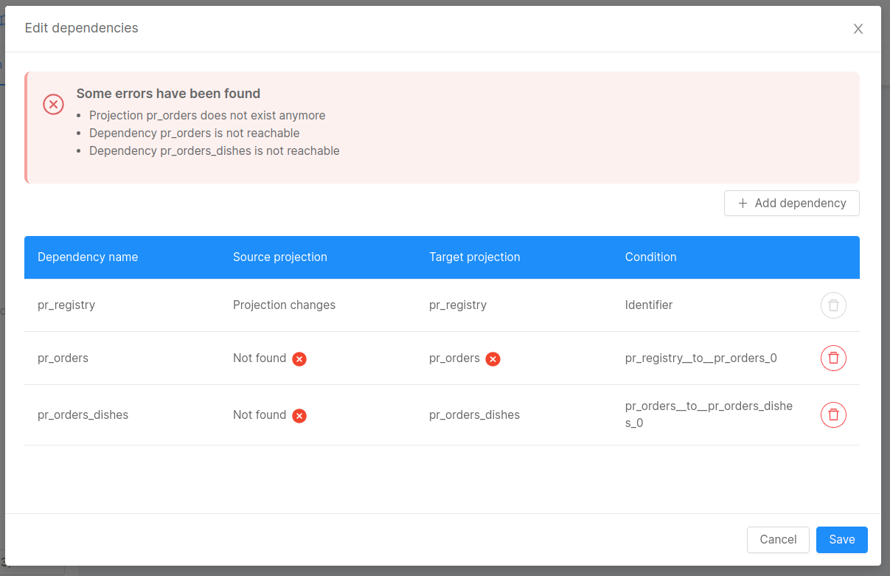
Task: Add a new dependency
Action: pos(791,204)
